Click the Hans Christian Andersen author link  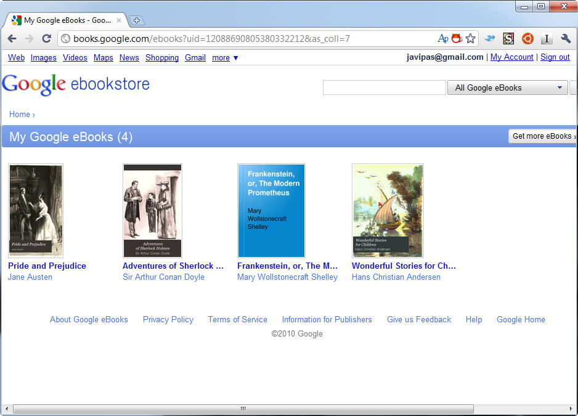coord(396,277)
